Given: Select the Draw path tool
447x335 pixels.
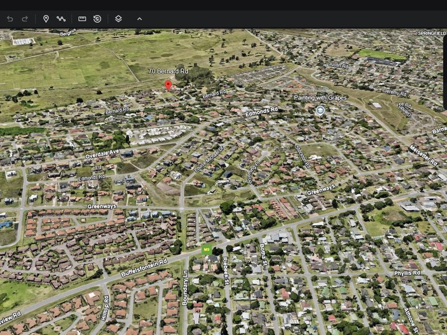Looking at the screenshot, I should (x=61, y=18).
